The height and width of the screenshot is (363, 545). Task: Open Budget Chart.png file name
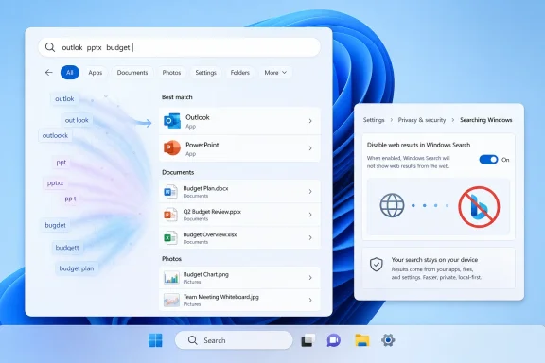pyautogui.click(x=205, y=274)
